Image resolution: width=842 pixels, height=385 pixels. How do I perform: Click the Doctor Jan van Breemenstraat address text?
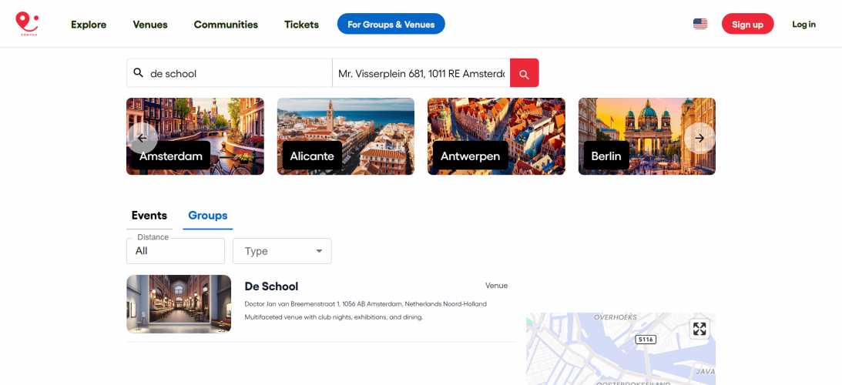(x=366, y=304)
